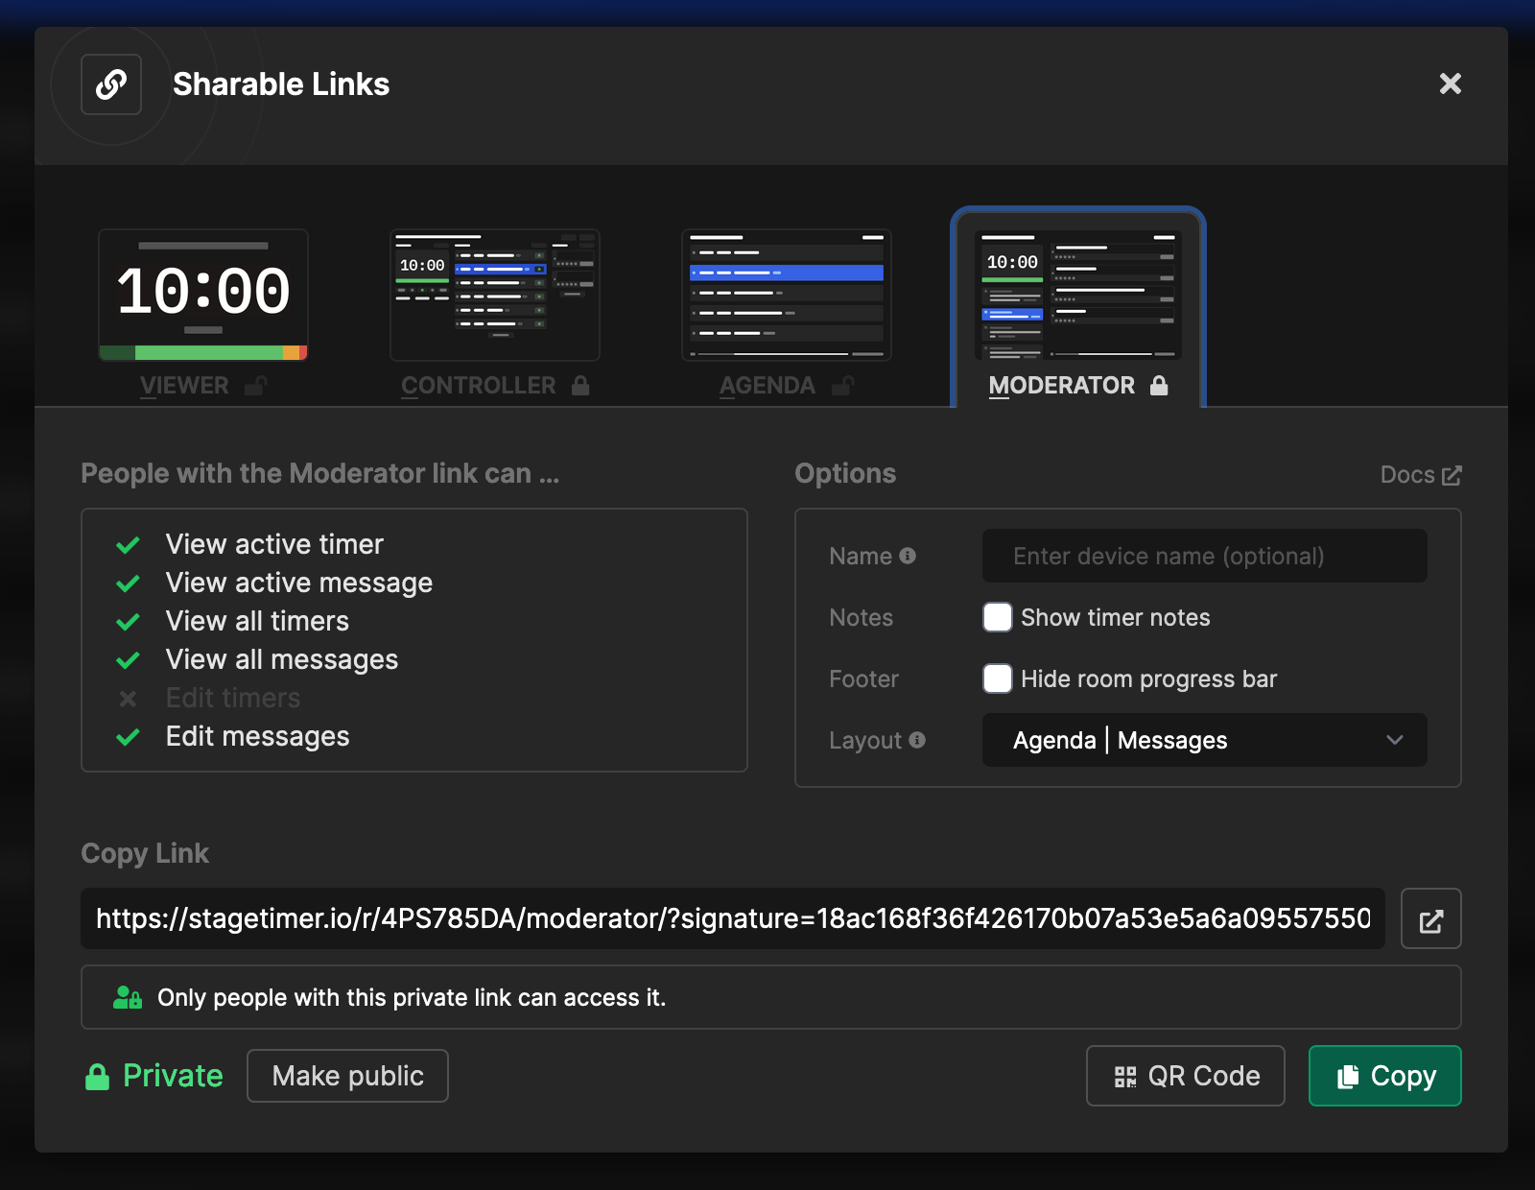This screenshot has width=1535, height=1190.
Task: Click the info icon next to Layout
Action: coord(917,741)
